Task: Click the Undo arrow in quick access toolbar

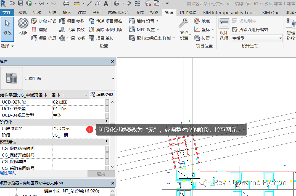Action: [41, 3]
